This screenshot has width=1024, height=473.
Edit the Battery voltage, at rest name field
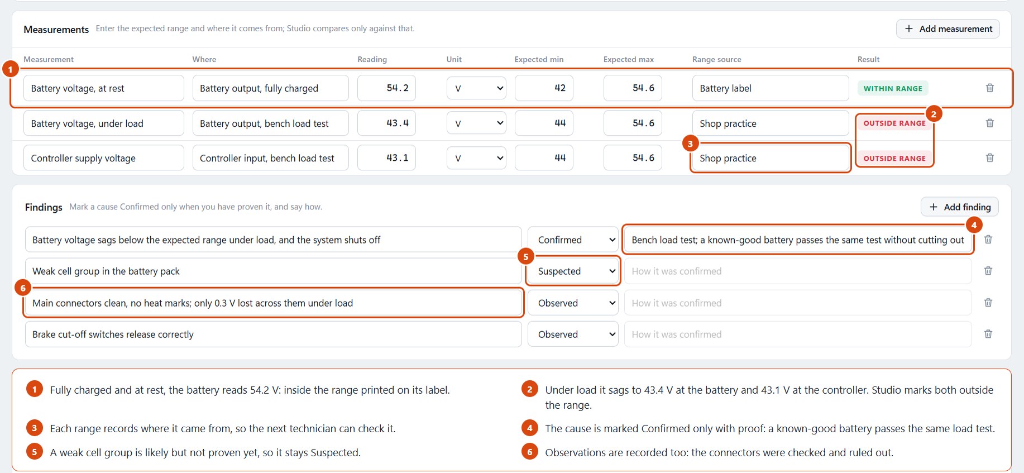(104, 88)
